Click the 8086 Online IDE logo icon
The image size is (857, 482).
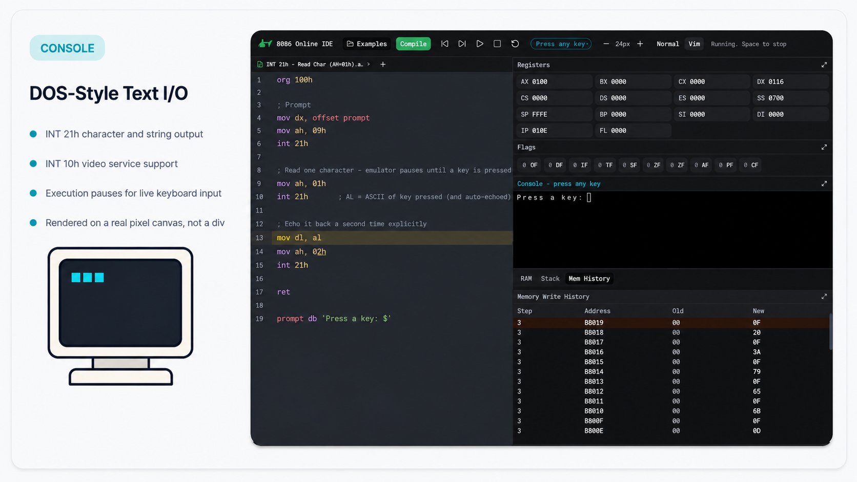click(265, 44)
